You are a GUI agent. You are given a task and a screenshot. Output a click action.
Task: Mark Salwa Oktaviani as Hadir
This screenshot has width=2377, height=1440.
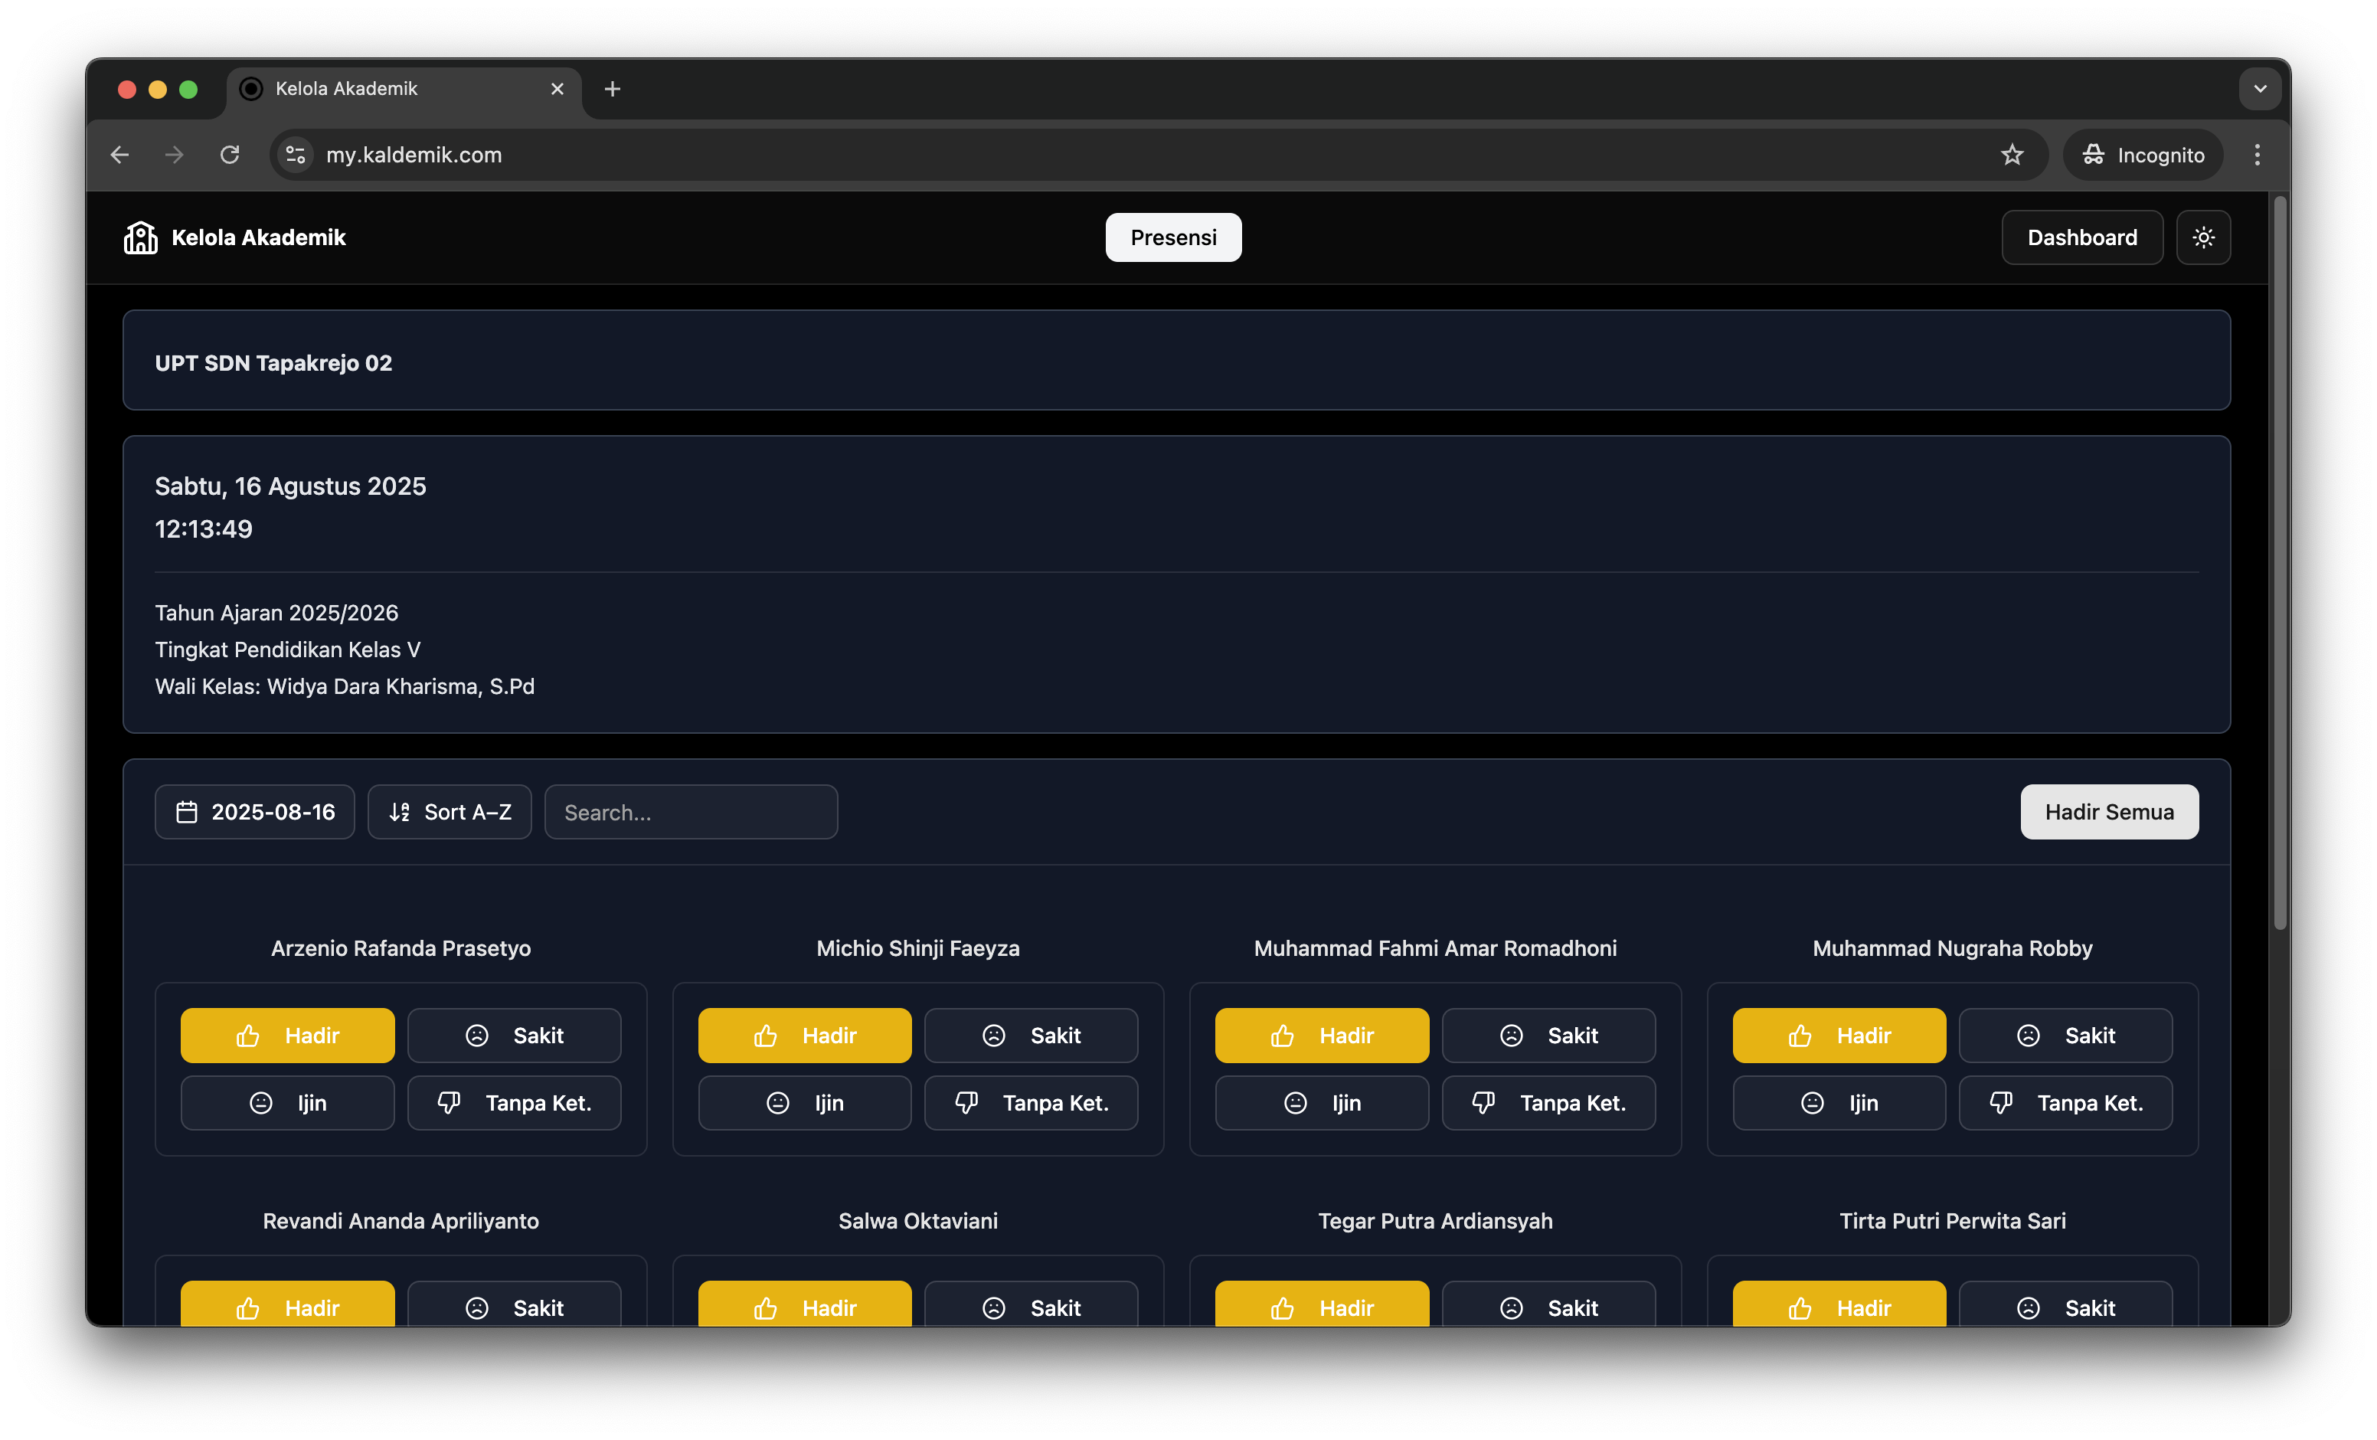click(x=805, y=1307)
